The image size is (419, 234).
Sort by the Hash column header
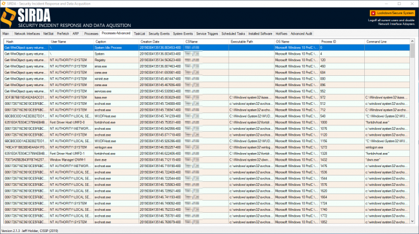click(x=26, y=42)
